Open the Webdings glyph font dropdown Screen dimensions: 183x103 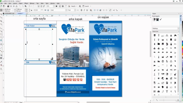pyautogui.click(x=178, y=28)
